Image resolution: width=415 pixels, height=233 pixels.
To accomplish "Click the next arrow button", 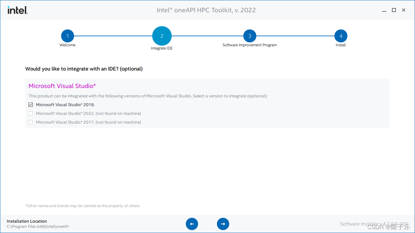I will 223,224.
